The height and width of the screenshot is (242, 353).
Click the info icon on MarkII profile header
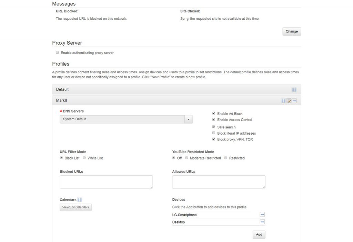click(x=283, y=101)
